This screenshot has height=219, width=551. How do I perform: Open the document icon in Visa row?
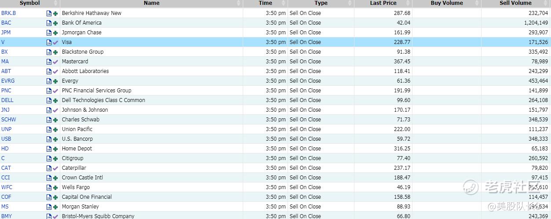(x=49, y=42)
